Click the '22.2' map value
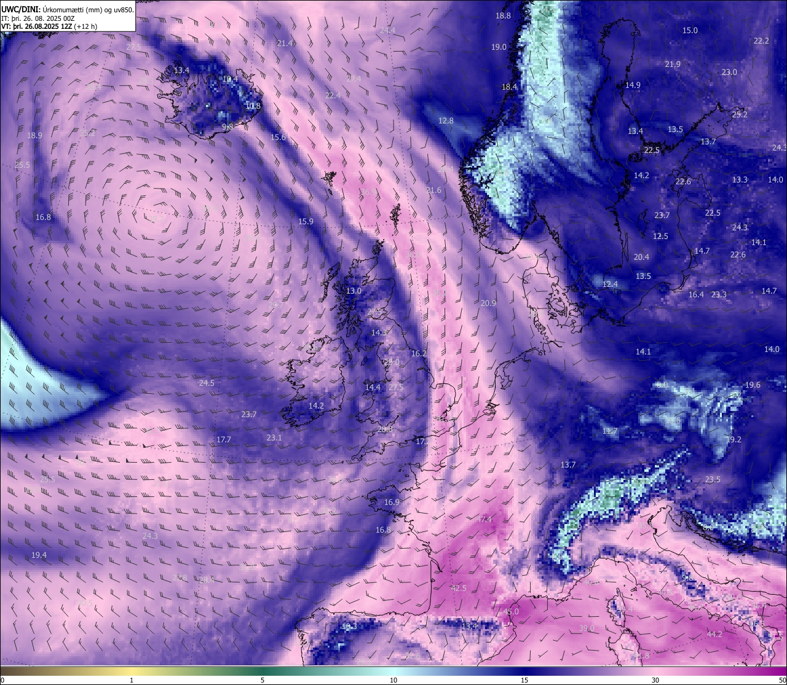787x685 pixels. coord(761,41)
